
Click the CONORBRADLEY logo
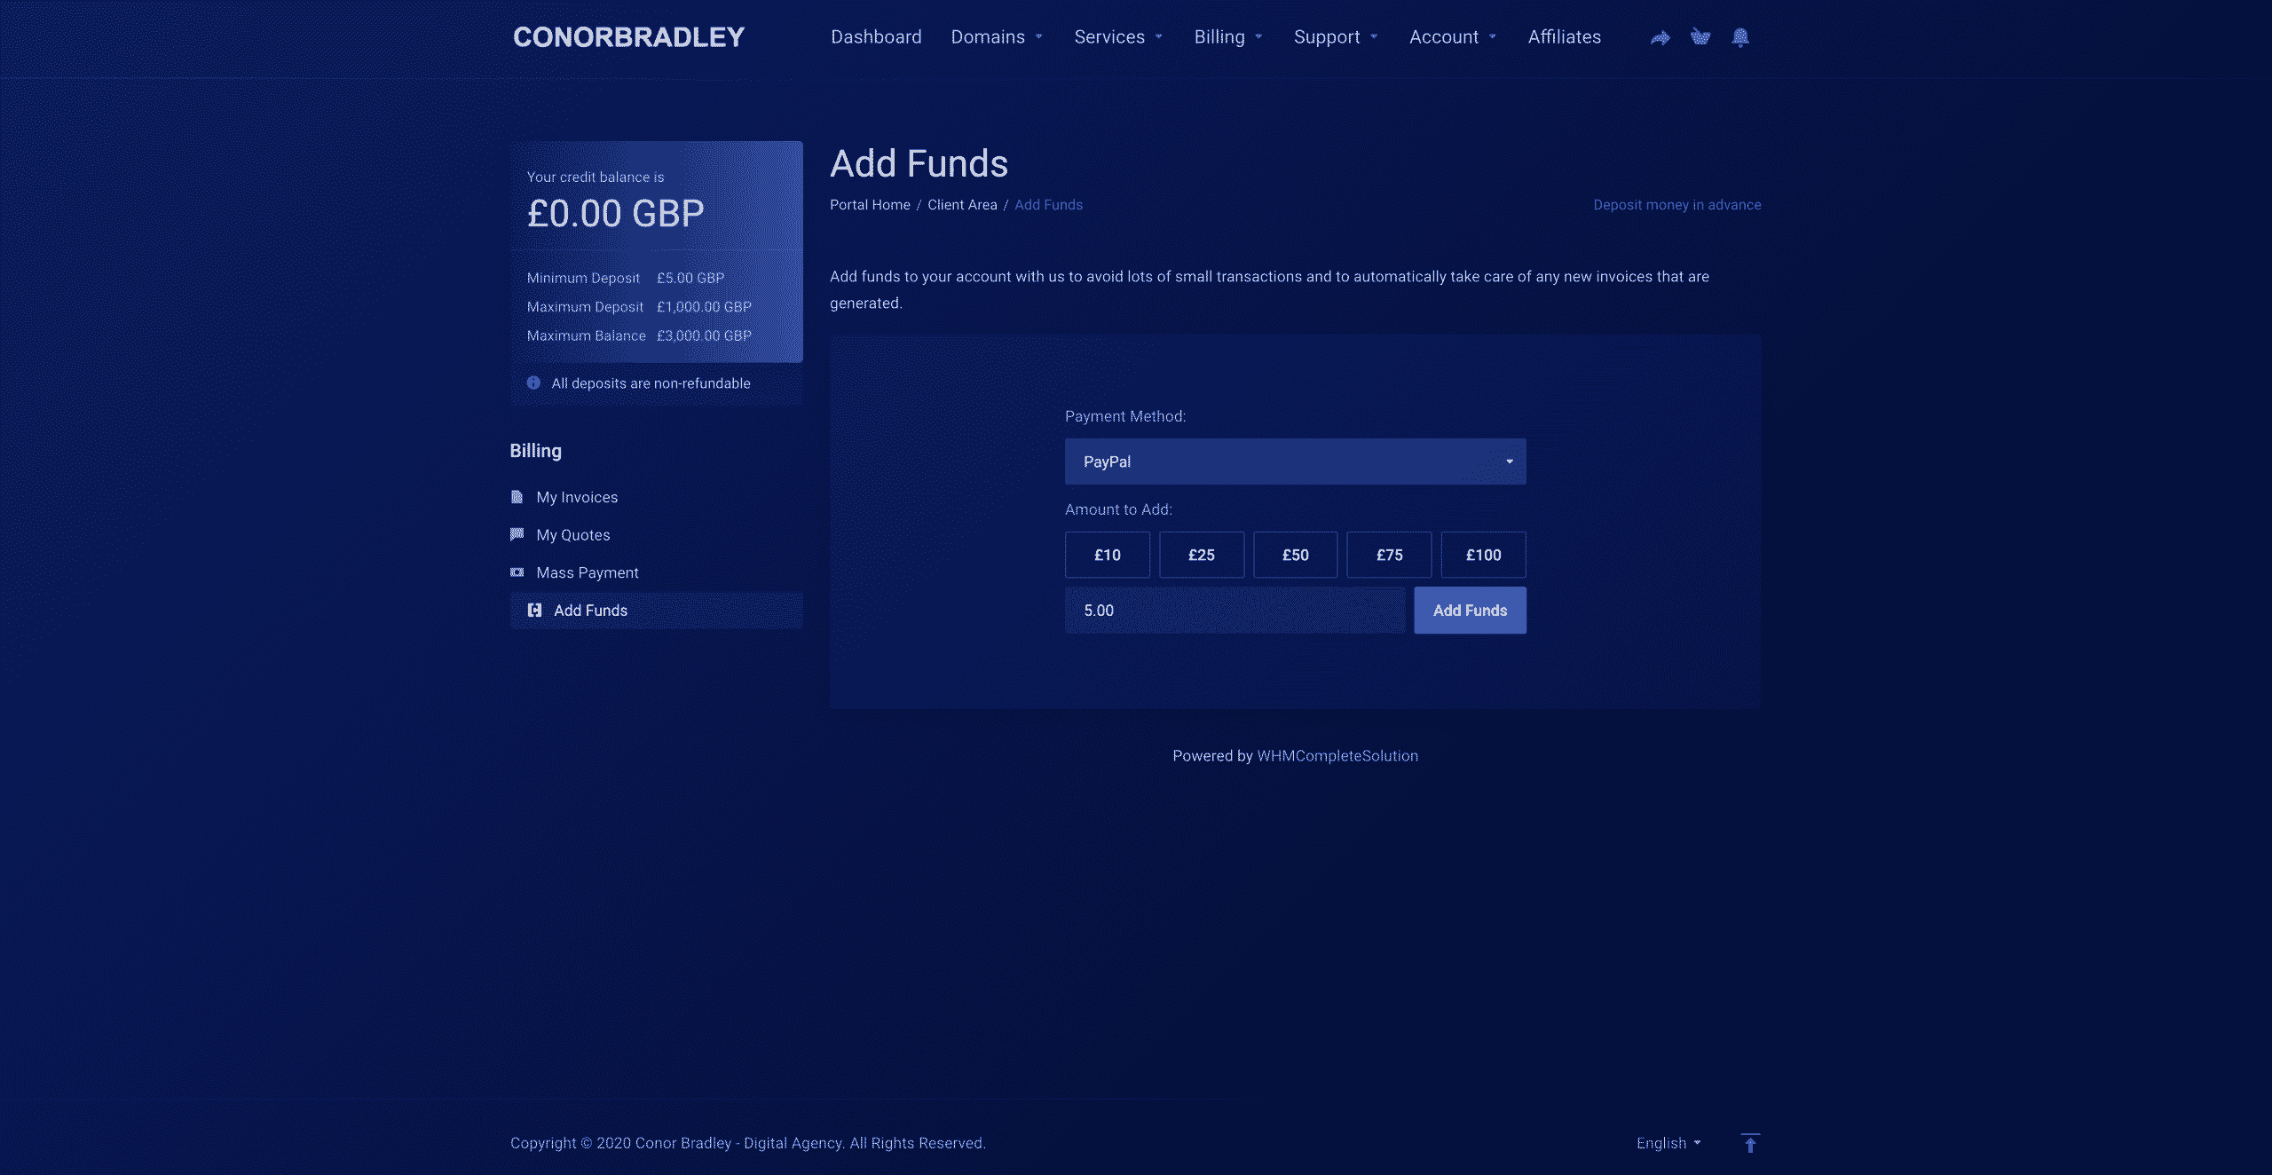click(x=628, y=37)
